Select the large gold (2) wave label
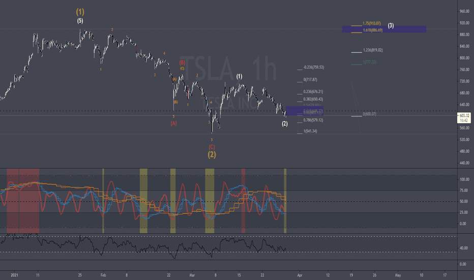Image resolution: width=474 pixels, height=280 pixels. pyautogui.click(x=212, y=155)
